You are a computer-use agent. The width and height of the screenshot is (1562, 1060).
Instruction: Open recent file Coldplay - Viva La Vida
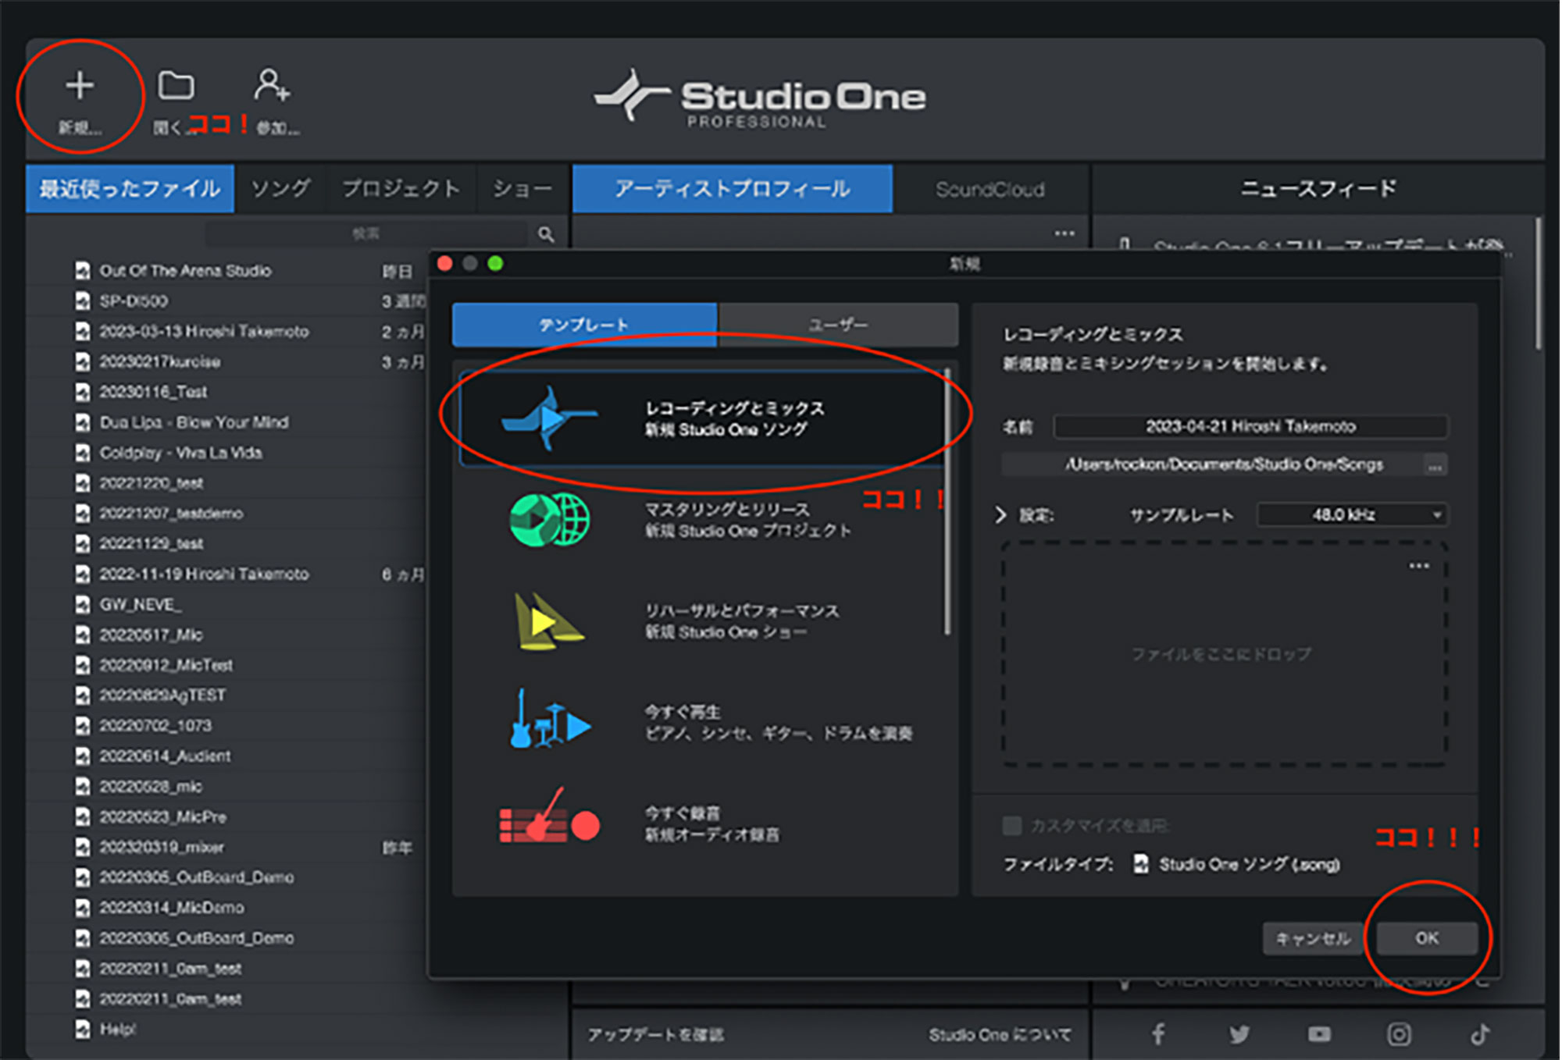click(x=180, y=453)
